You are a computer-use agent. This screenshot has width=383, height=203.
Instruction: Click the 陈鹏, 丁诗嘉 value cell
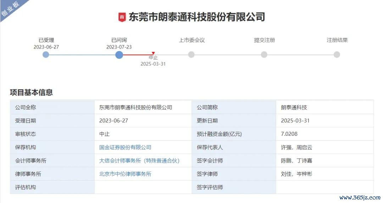tap(325, 160)
